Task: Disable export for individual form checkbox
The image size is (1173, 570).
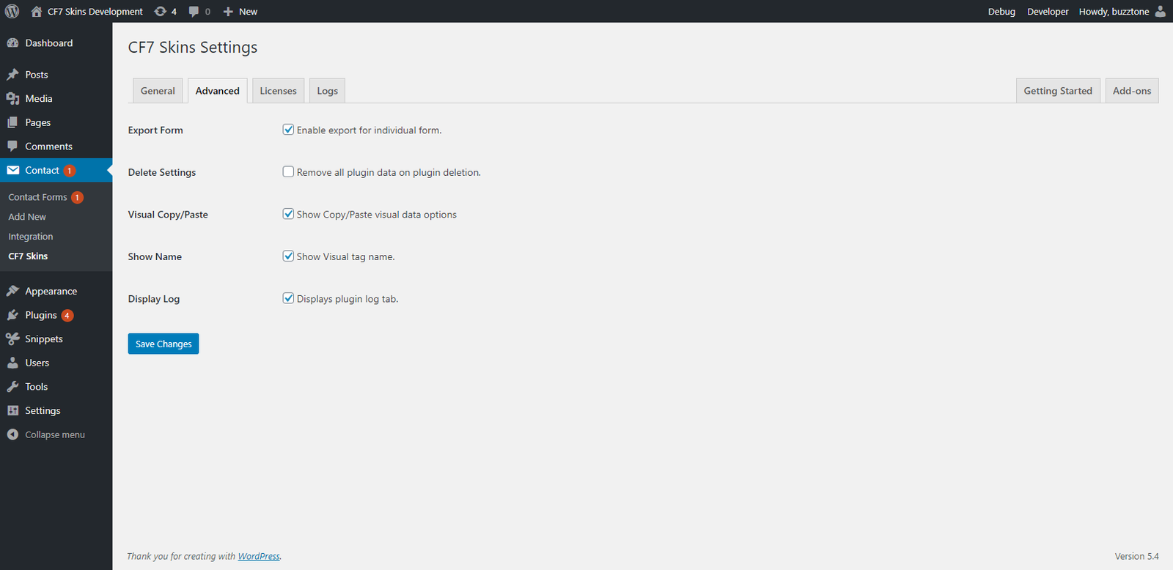Action: click(288, 130)
